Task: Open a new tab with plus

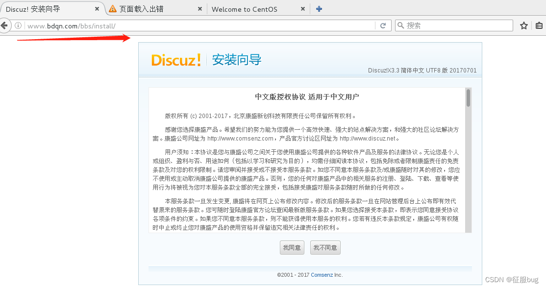Action: point(319,9)
